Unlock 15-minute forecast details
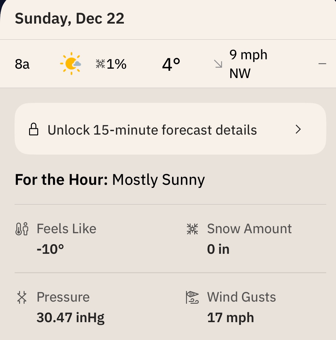This screenshot has height=340, width=336. click(152, 130)
